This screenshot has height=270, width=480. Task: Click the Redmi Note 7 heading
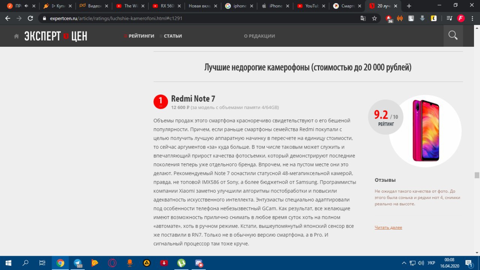click(x=193, y=99)
